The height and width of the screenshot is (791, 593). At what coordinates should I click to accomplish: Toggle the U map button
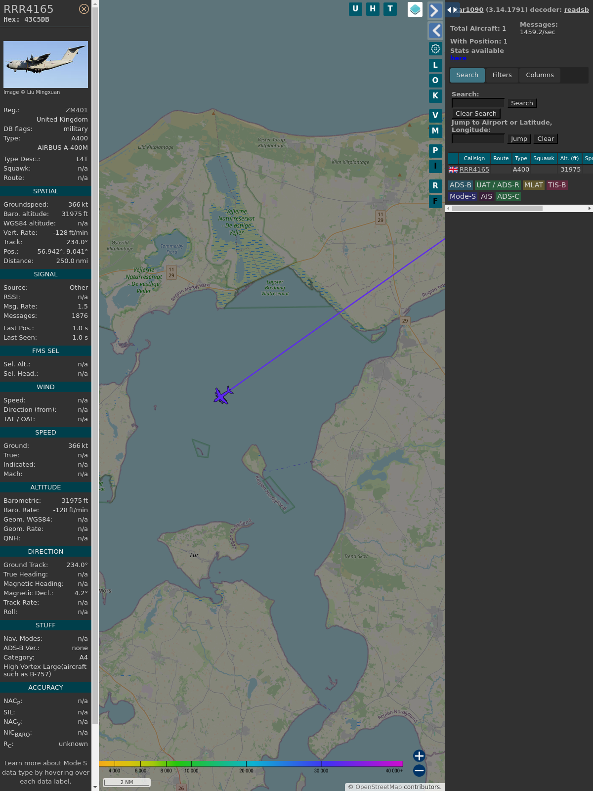click(355, 9)
